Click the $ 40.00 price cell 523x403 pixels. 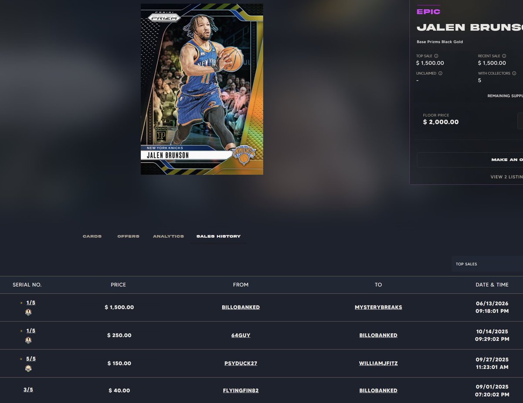(x=119, y=391)
